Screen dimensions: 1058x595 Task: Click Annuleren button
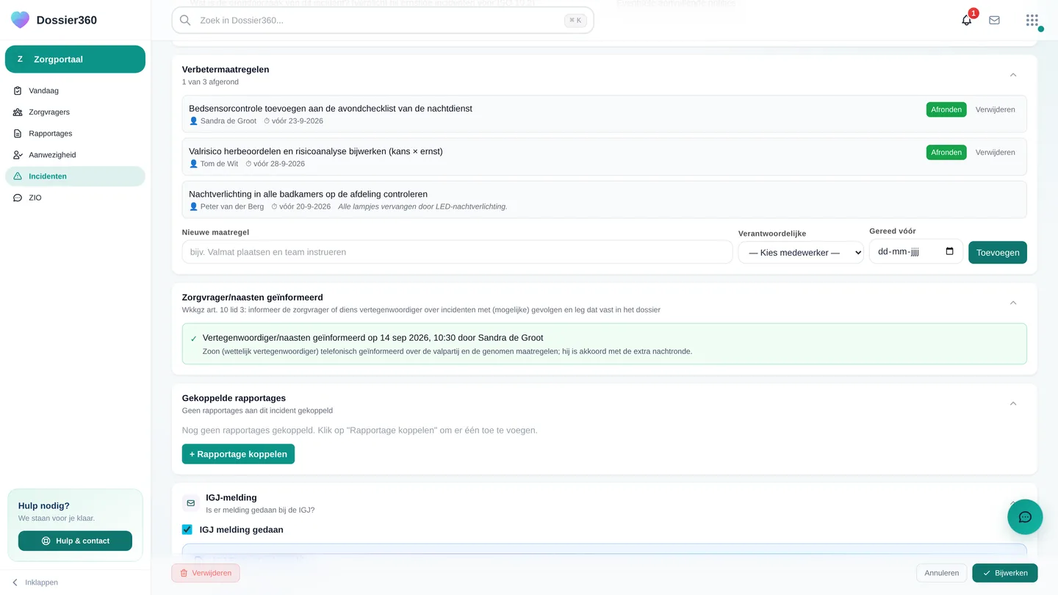coord(942,573)
